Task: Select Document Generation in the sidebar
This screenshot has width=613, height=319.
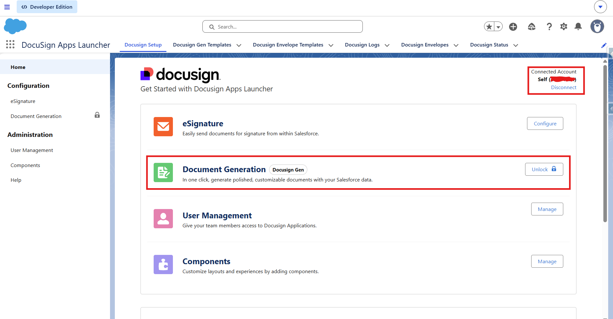Action: pyautogui.click(x=36, y=116)
